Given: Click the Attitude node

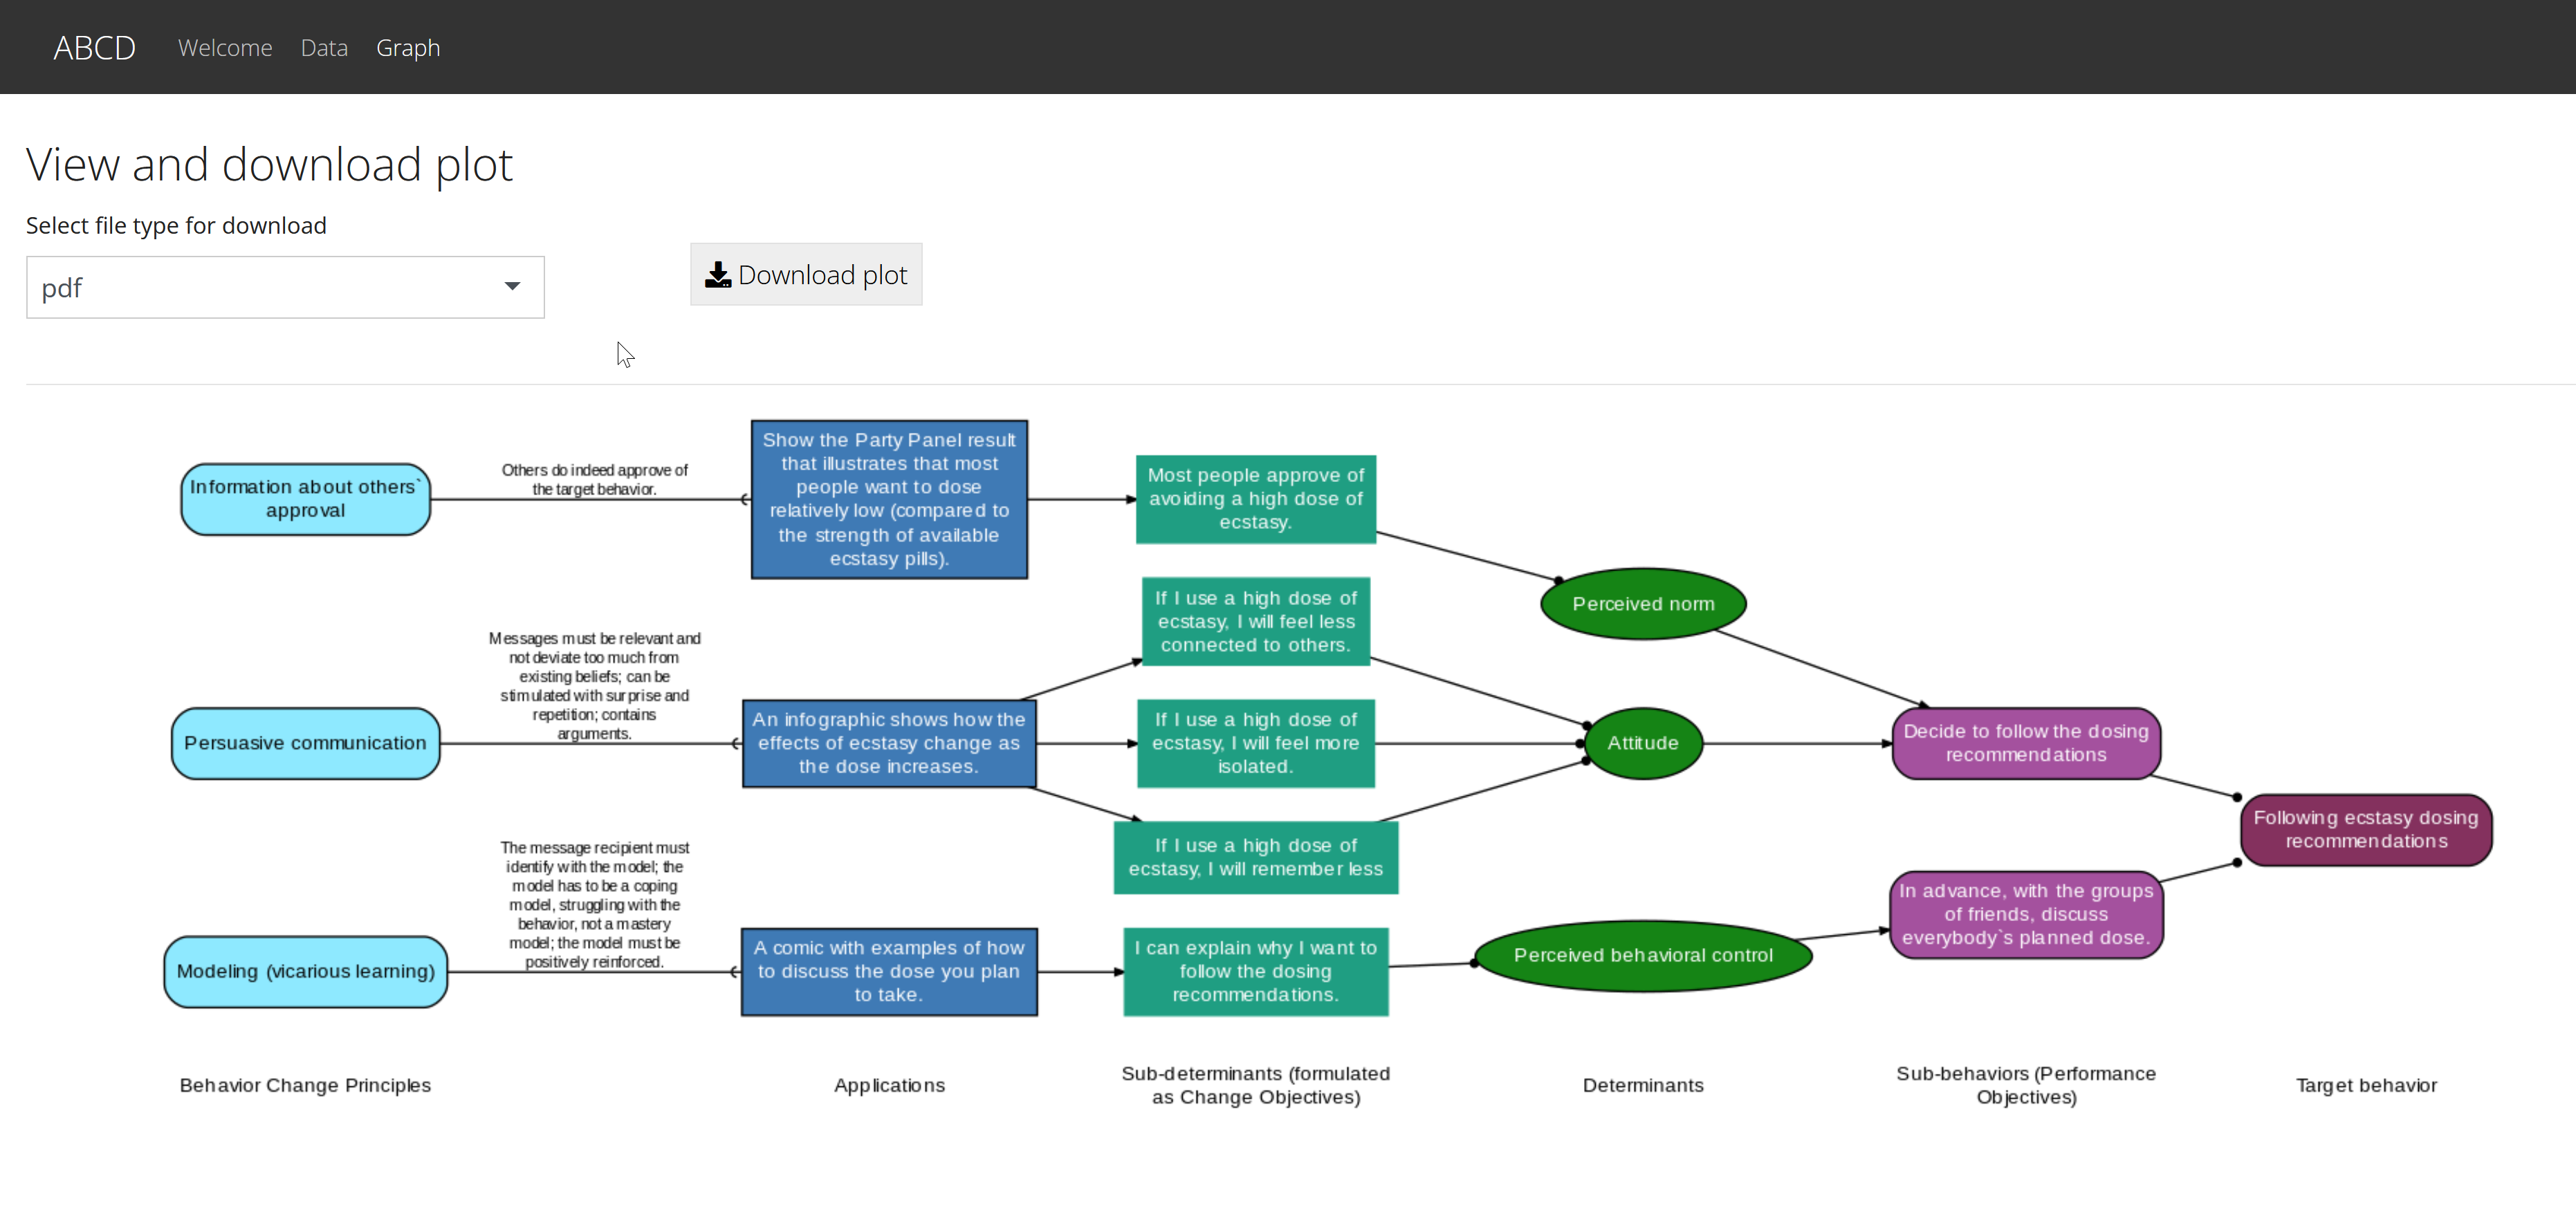Looking at the screenshot, I should 1642,743.
